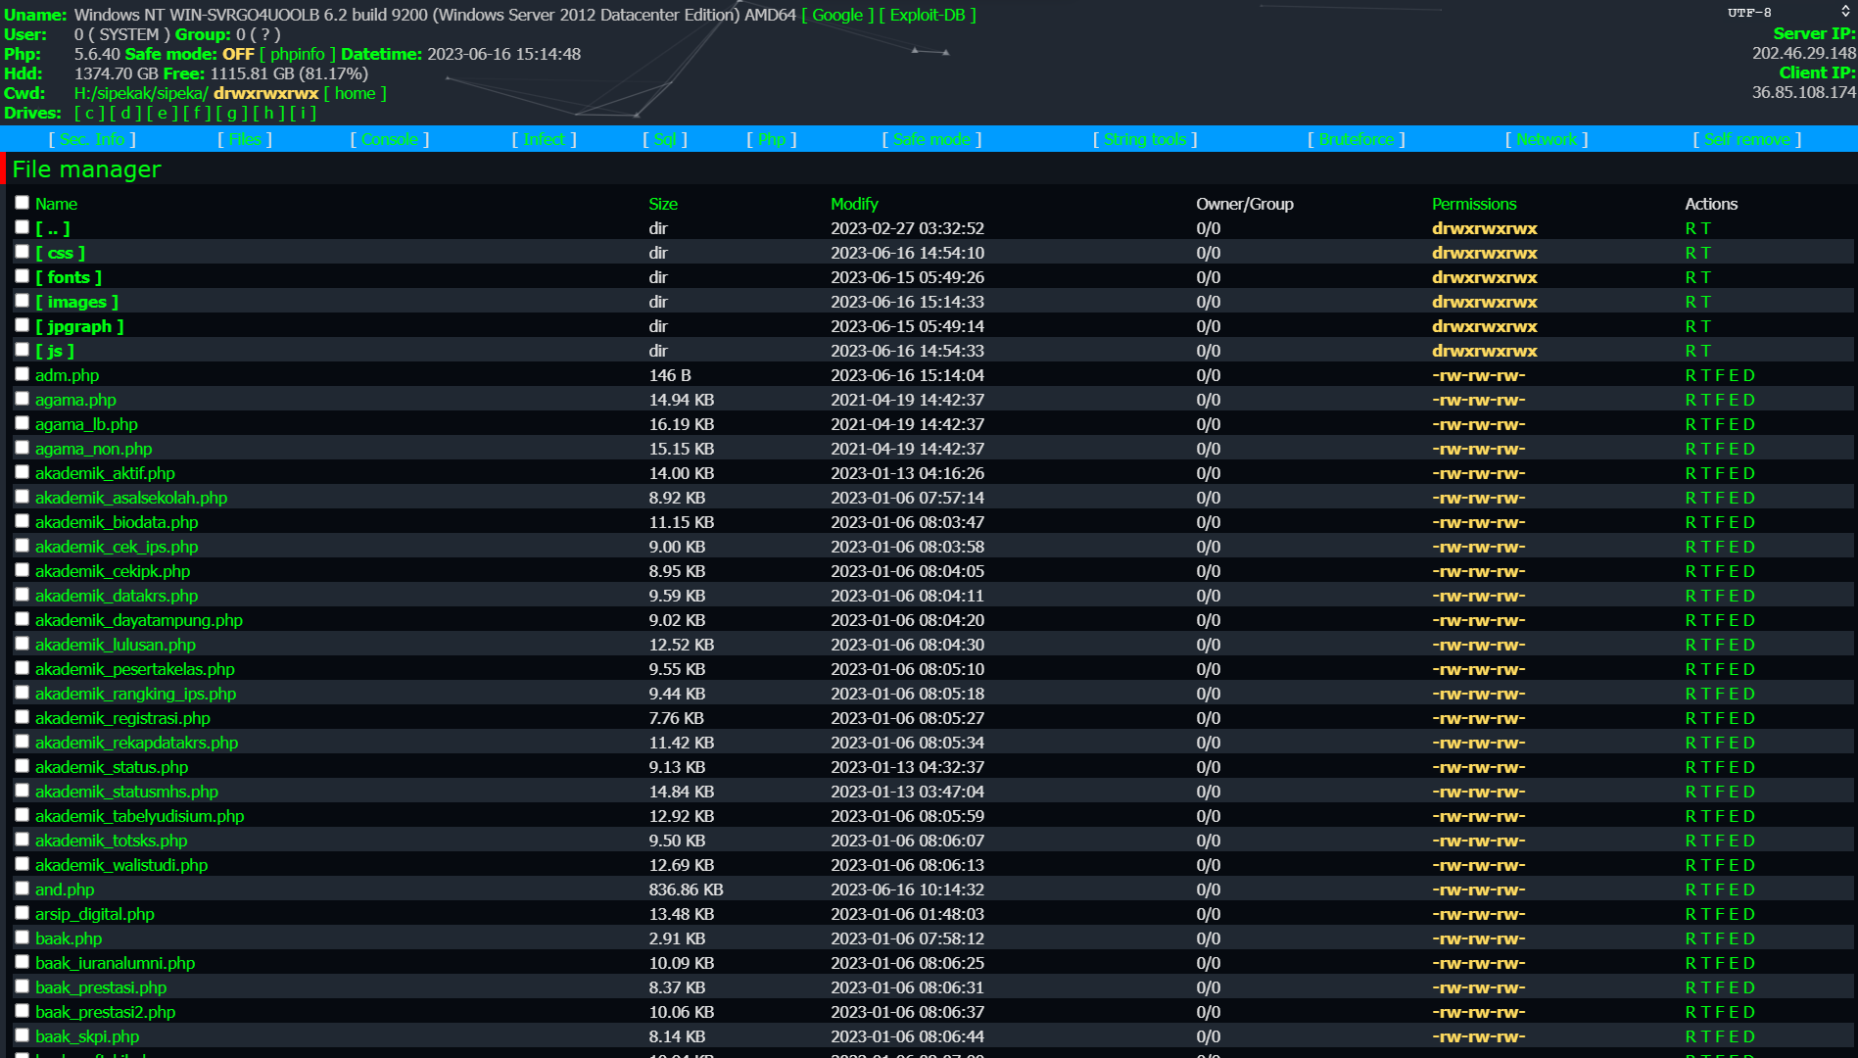The height and width of the screenshot is (1058, 1858).
Task: Click F action for baak.php
Action: coord(1720,938)
